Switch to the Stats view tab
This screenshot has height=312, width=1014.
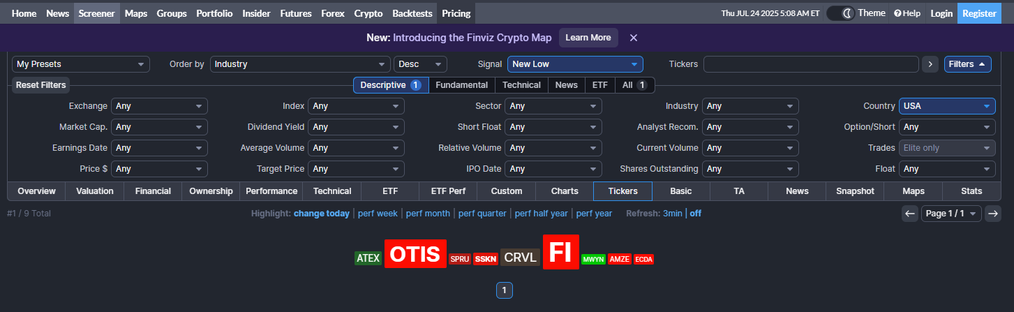(971, 191)
